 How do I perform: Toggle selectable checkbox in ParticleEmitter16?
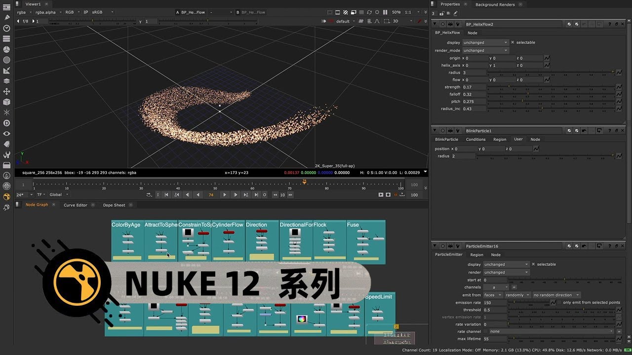pyautogui.click(x=533, y=264)
